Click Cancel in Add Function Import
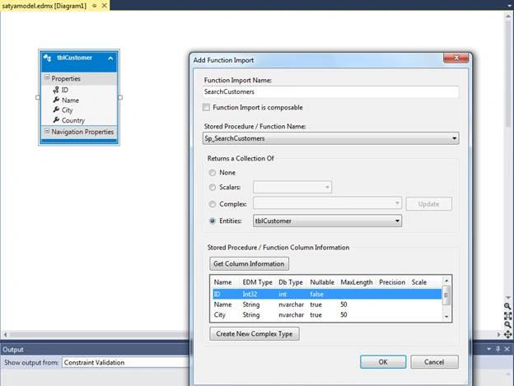Screen dimensions: 514x386 pyautogui.click(x=434, y=362)
